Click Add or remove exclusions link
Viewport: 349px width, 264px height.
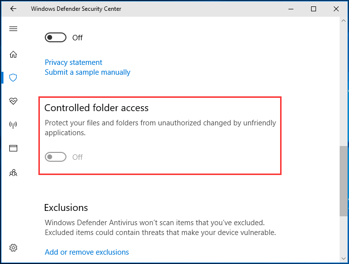pyautogui.click(x=87, y=252)
